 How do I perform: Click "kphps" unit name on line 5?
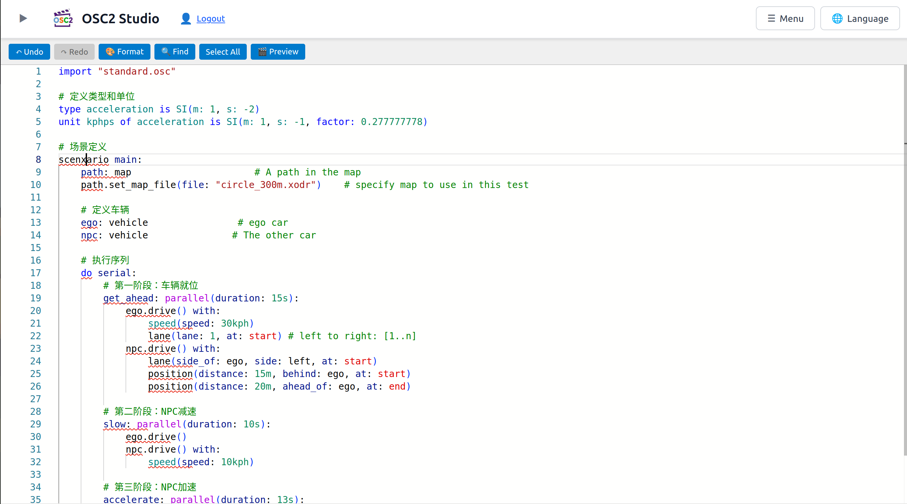pyautogui.click(x=100, y=122)
